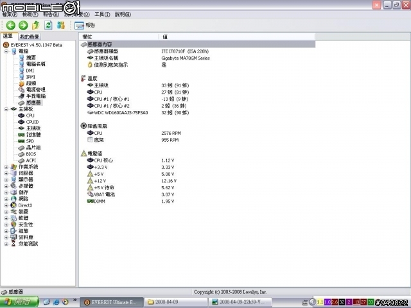Click the 欄位 column header
The width and height of the screenshot is (411, 308).
tap(119, 37)
